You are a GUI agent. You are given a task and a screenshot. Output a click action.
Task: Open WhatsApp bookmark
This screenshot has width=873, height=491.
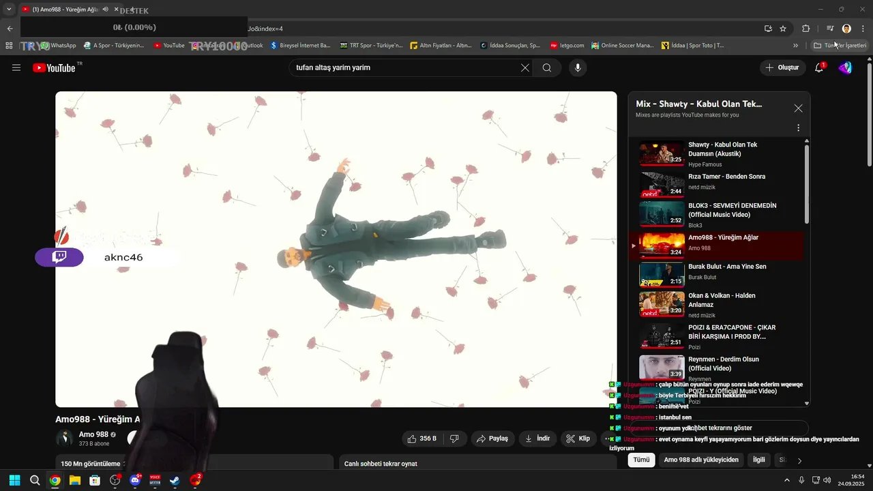pos(59,46)
